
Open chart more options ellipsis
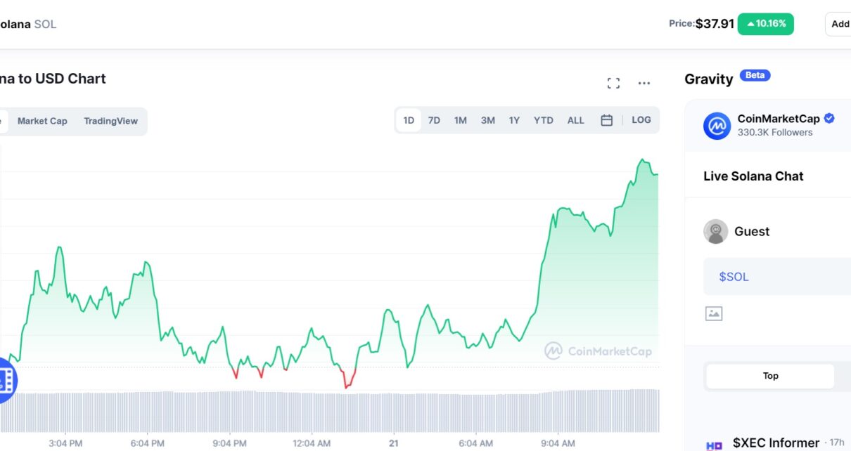coord(644,84)
